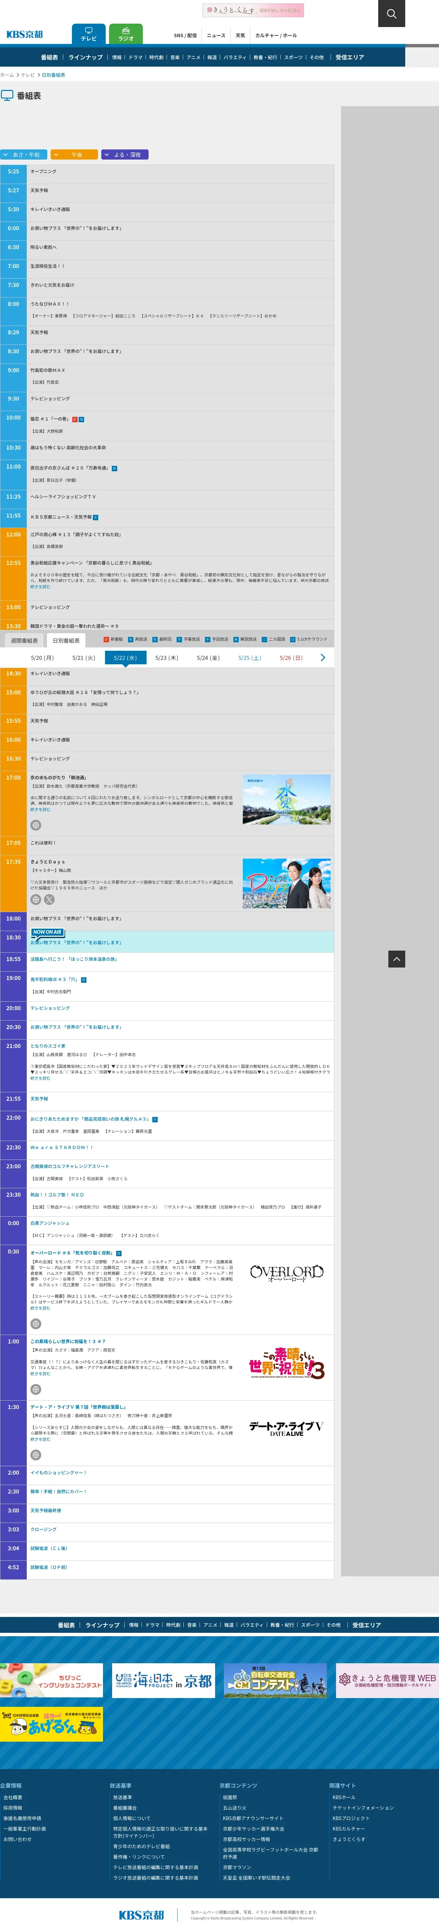Expand 続きを読む for オーバーロード
Viewport: 439px width, 1932px height.
click(x=41, y=1308)
